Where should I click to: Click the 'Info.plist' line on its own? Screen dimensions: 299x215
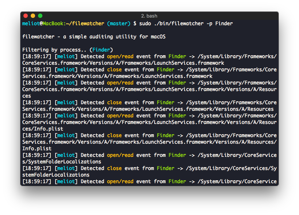37,148
